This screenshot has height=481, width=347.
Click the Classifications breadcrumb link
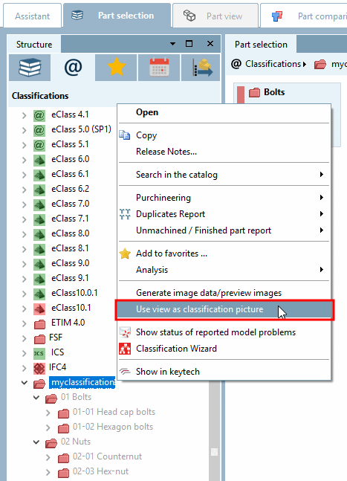point(273,64)
